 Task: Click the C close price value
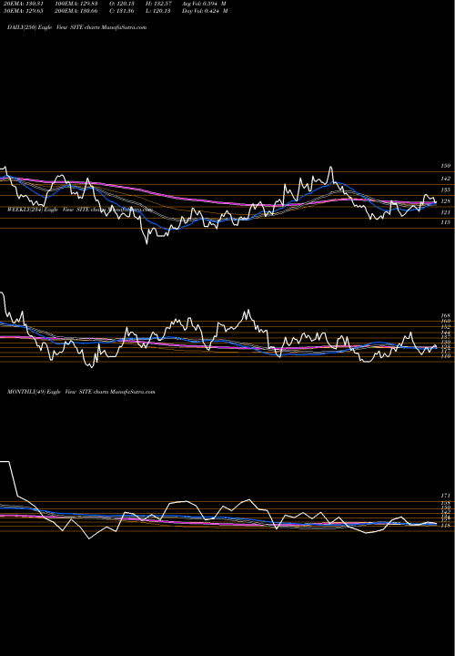[x=120, y=11]
